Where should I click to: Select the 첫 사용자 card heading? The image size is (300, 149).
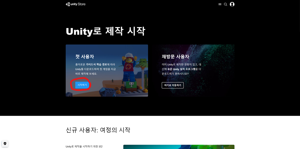pyautogui.click(x=85, y=56)
